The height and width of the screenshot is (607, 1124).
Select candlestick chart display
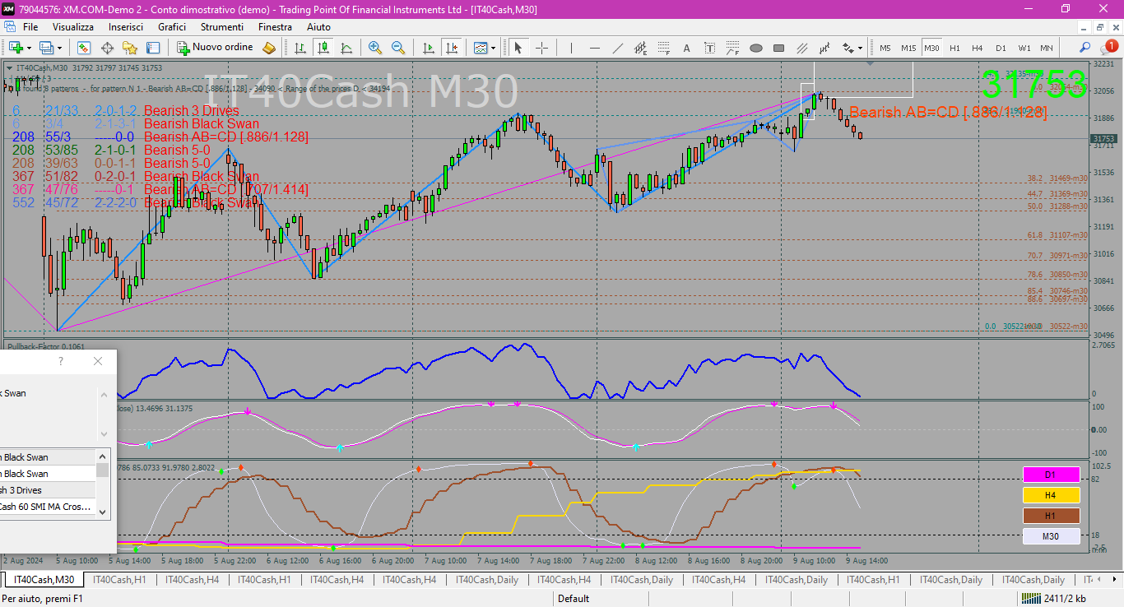(323, 48)
